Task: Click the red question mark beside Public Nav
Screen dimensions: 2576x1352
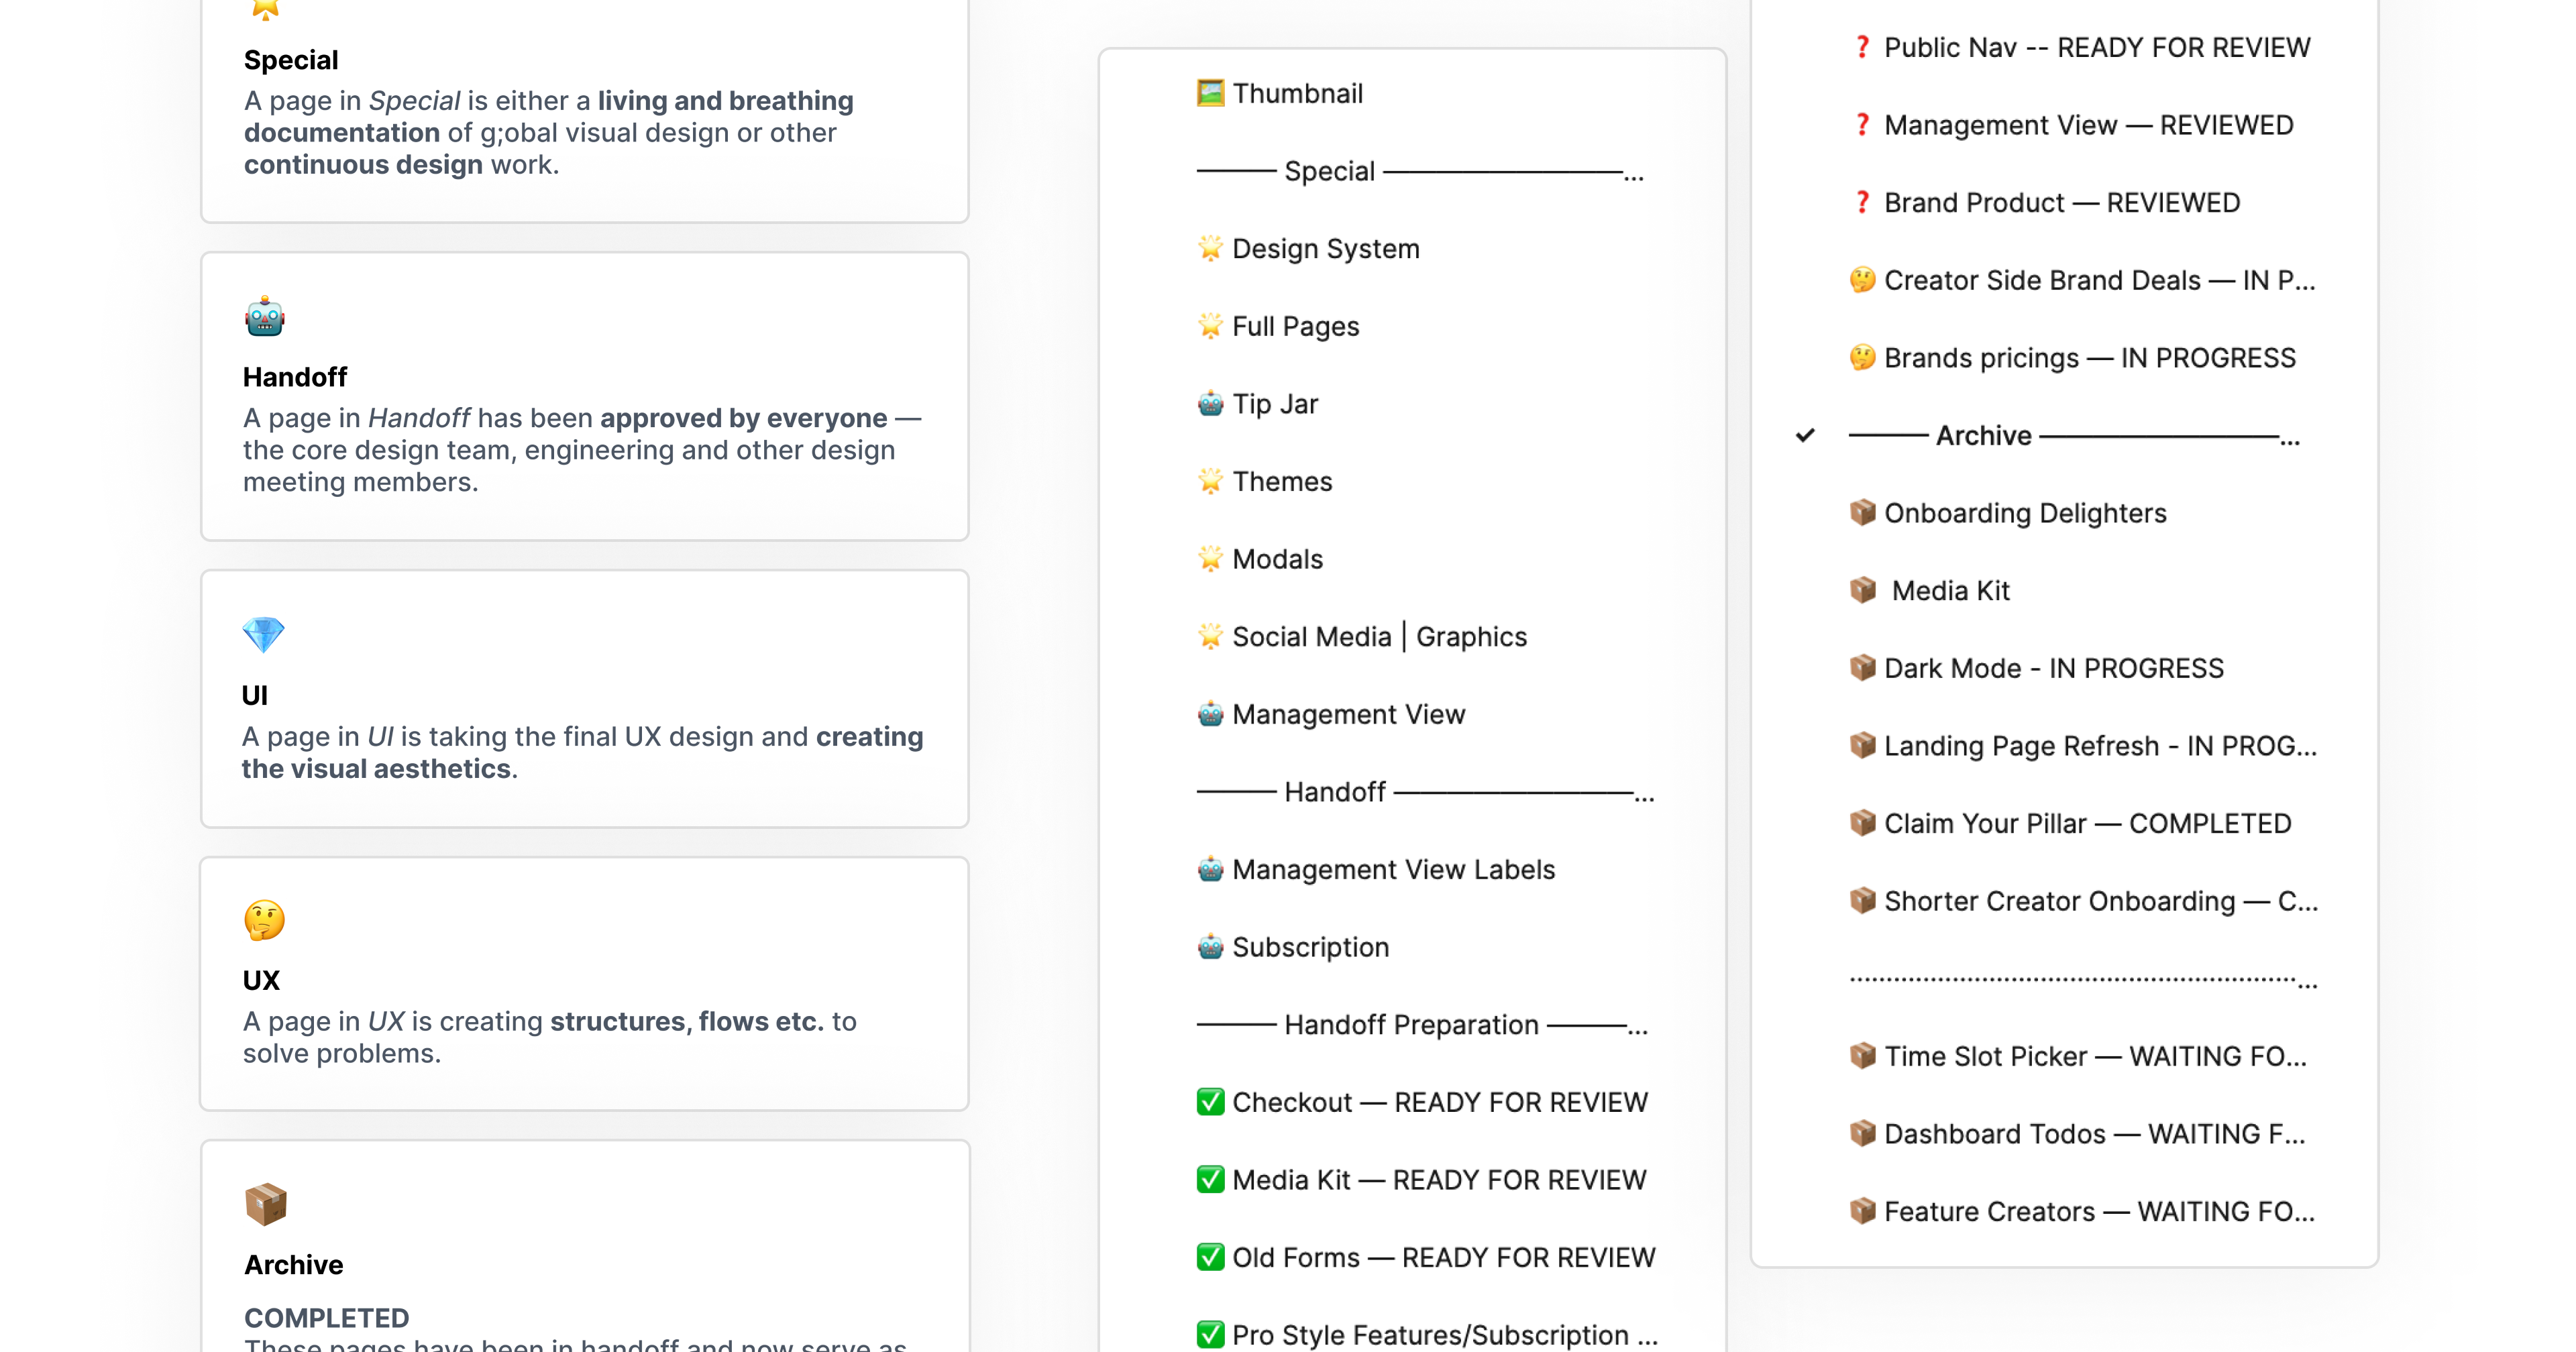Action: point(1862,47)
